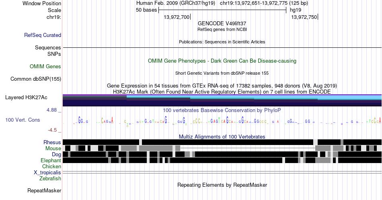Click the 13,972,700 position marker
This screenshot has height=200, width=382.
coord(177,17)
